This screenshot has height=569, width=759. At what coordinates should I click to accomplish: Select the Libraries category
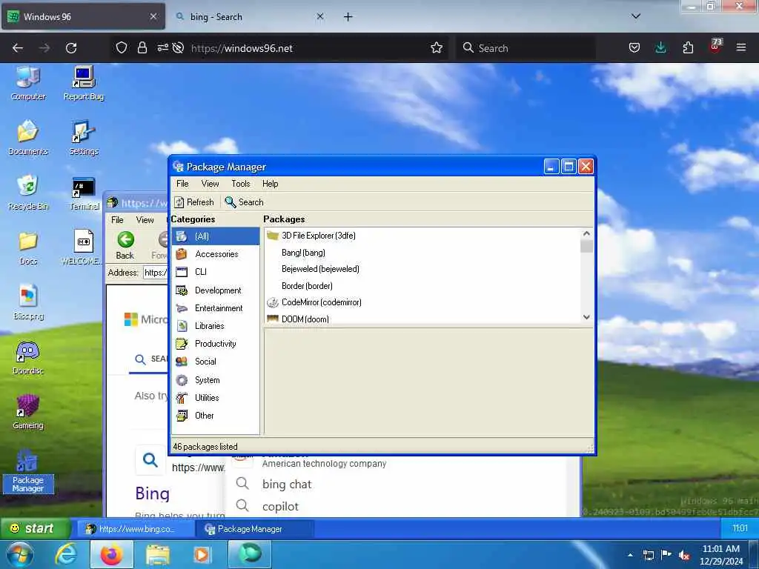tap(216, 326)
